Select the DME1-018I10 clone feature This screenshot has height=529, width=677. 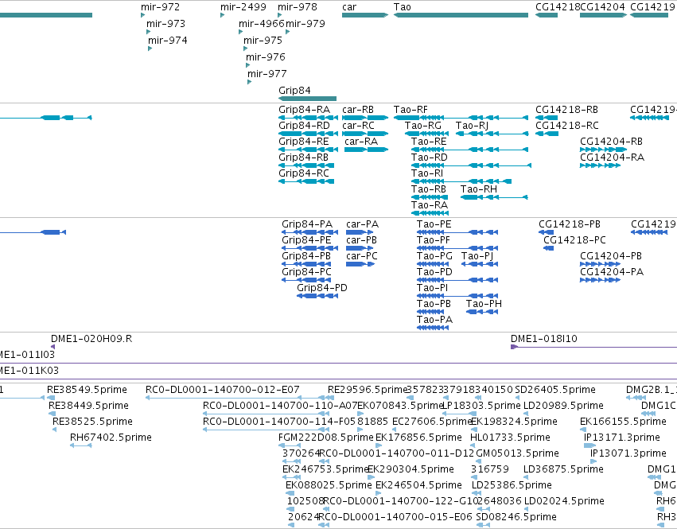click(x=593, y=347)
